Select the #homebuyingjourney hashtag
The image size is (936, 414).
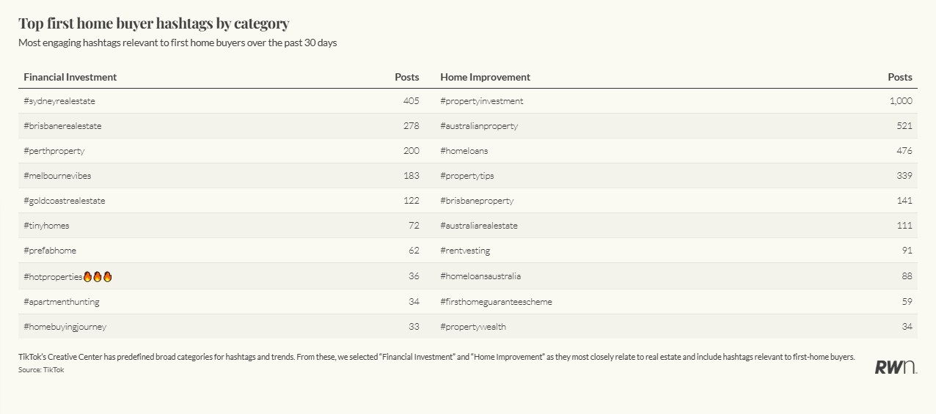(x=65, y=327)
